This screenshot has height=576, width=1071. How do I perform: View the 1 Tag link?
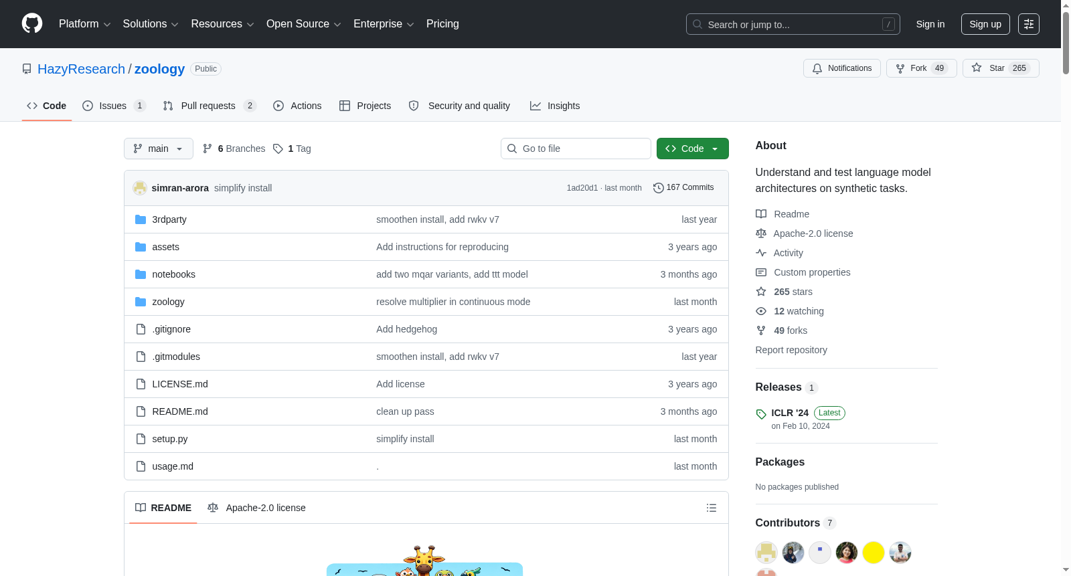pyautogui.click(x=292, y=149)
